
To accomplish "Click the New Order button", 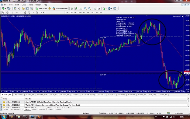I will coord(41,9).
